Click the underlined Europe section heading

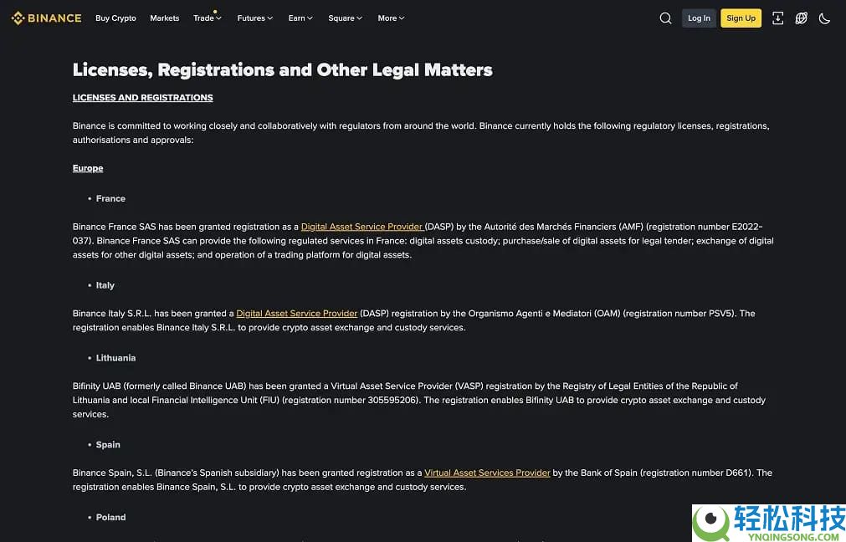(88, 168)
